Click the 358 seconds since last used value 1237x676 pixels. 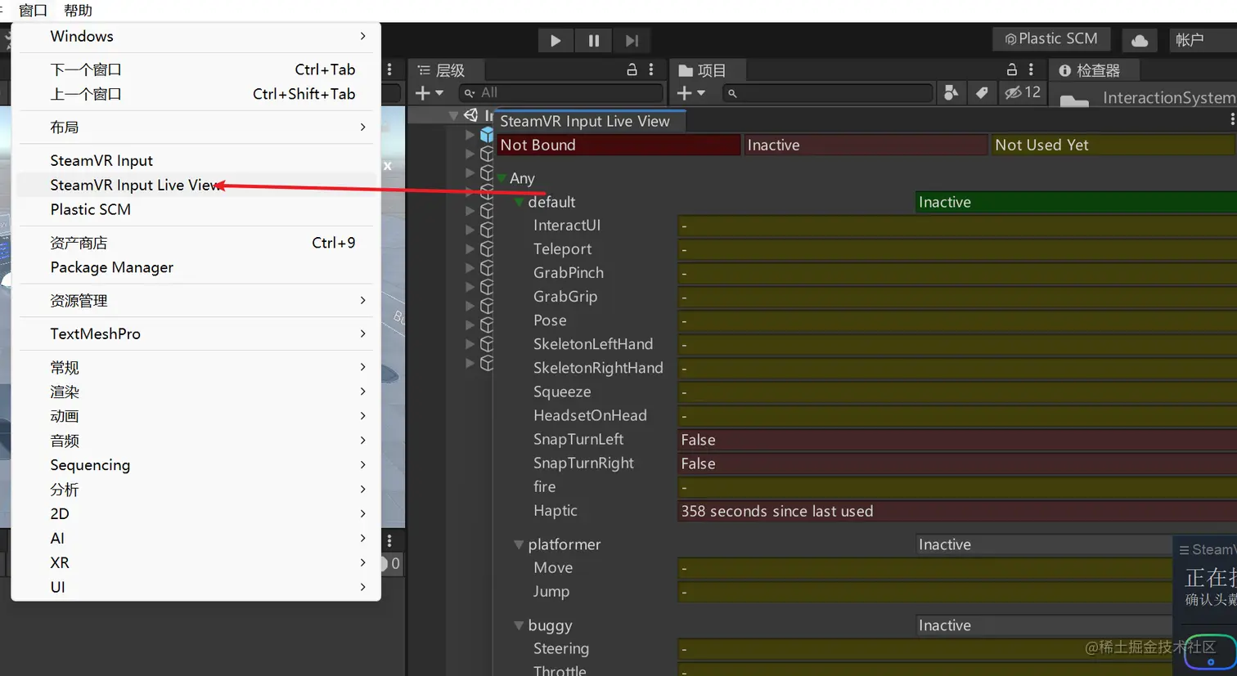(x=777, y=512)
